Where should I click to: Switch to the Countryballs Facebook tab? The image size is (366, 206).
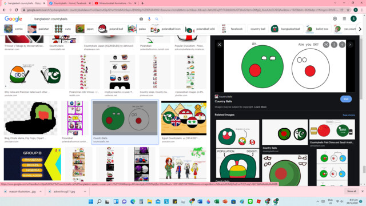click(x=70, y=3)
